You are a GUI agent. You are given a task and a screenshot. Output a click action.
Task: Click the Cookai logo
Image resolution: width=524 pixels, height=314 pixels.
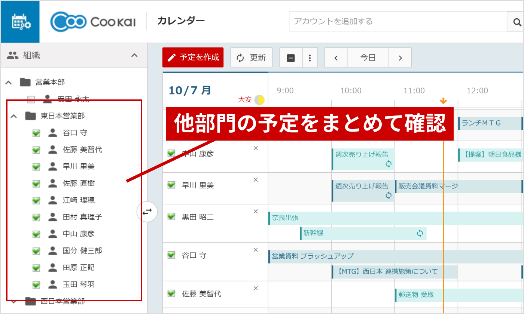[93, 22]
